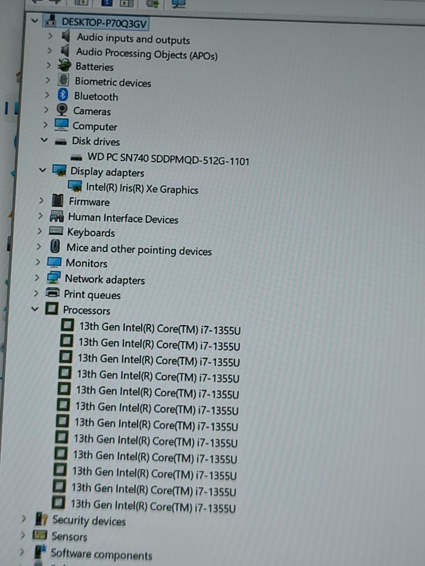
Task: Collapse the Disk drives category
Action: (44, 139)
